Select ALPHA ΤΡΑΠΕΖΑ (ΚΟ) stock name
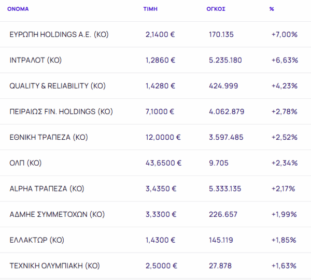The height and width of the screenshot is (280, 311). point(46,188)
